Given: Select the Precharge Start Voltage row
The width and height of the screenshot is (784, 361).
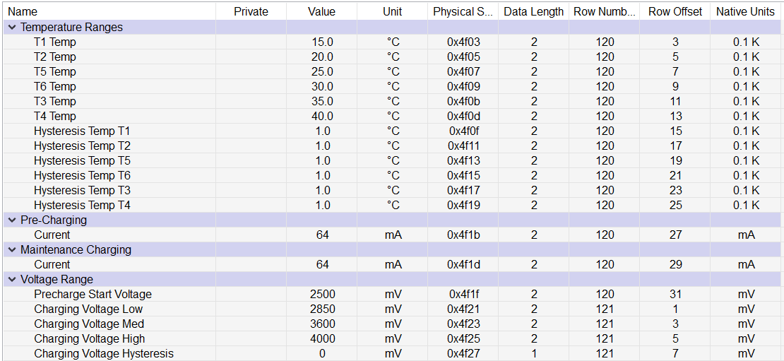Looking at the screenshot, I should (x=93, y=295).
